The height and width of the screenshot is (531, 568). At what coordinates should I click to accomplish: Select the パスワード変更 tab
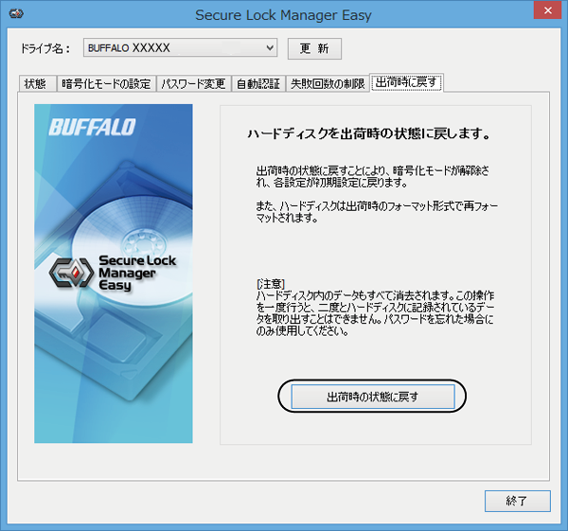click(193, 83)
